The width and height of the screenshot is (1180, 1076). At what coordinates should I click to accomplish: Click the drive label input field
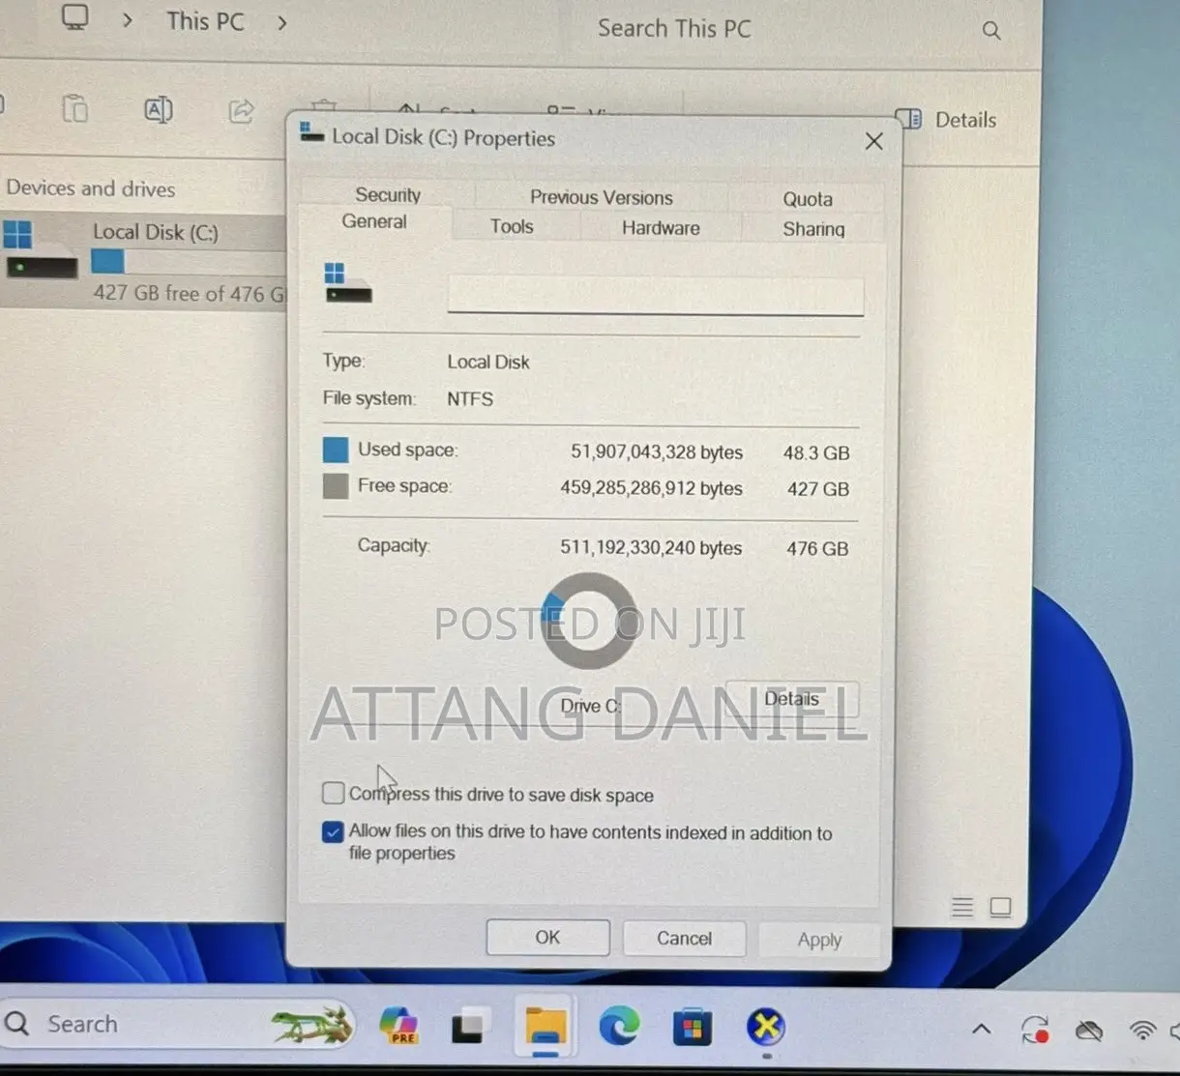pos(655,295)
